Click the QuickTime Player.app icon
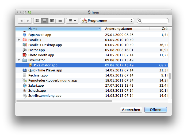Image resolution: width=187 pixels, height=137 pixels. pos(25,70)
